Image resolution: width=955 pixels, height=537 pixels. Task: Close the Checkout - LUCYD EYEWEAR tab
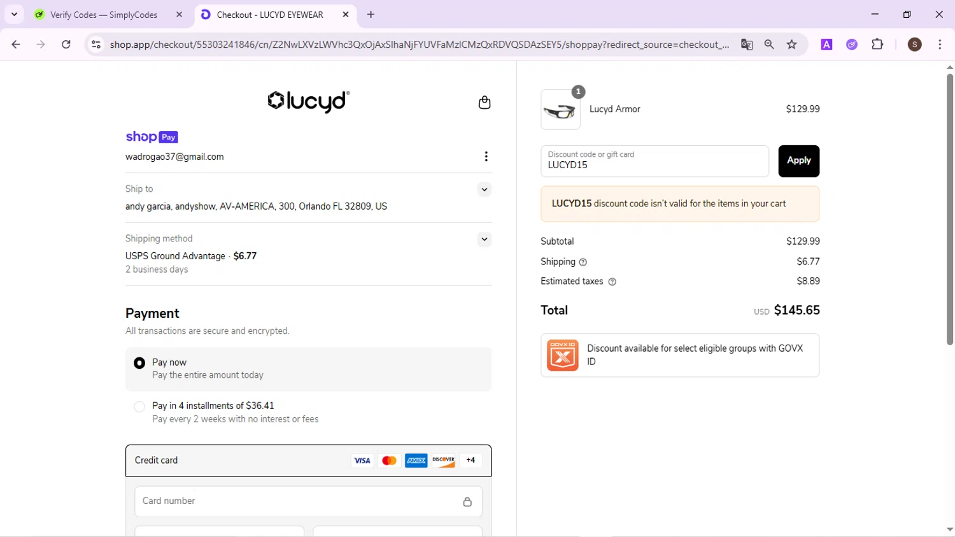pos(346,15)
